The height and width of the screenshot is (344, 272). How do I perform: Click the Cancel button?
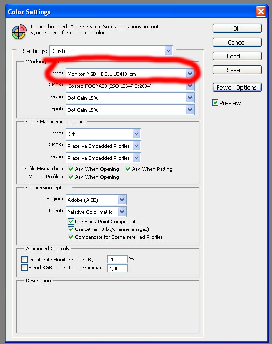(x=237, y=42)
